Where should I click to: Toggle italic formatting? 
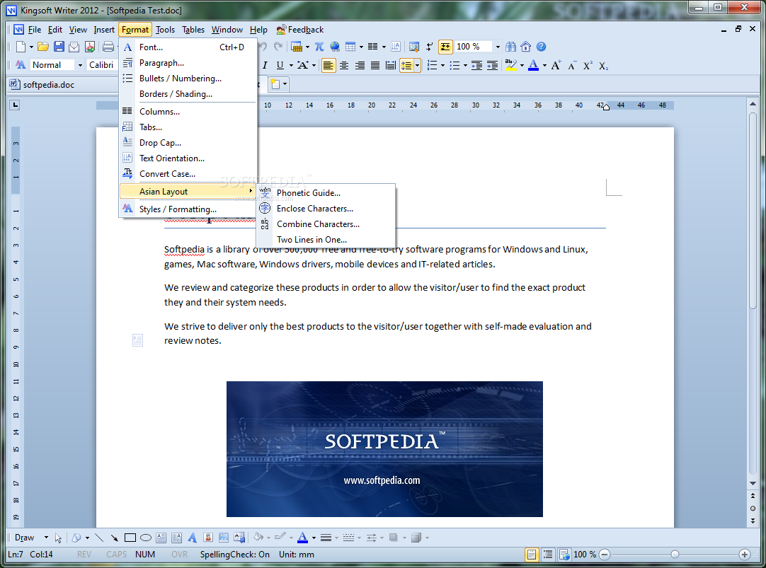(x=265, y=65)
